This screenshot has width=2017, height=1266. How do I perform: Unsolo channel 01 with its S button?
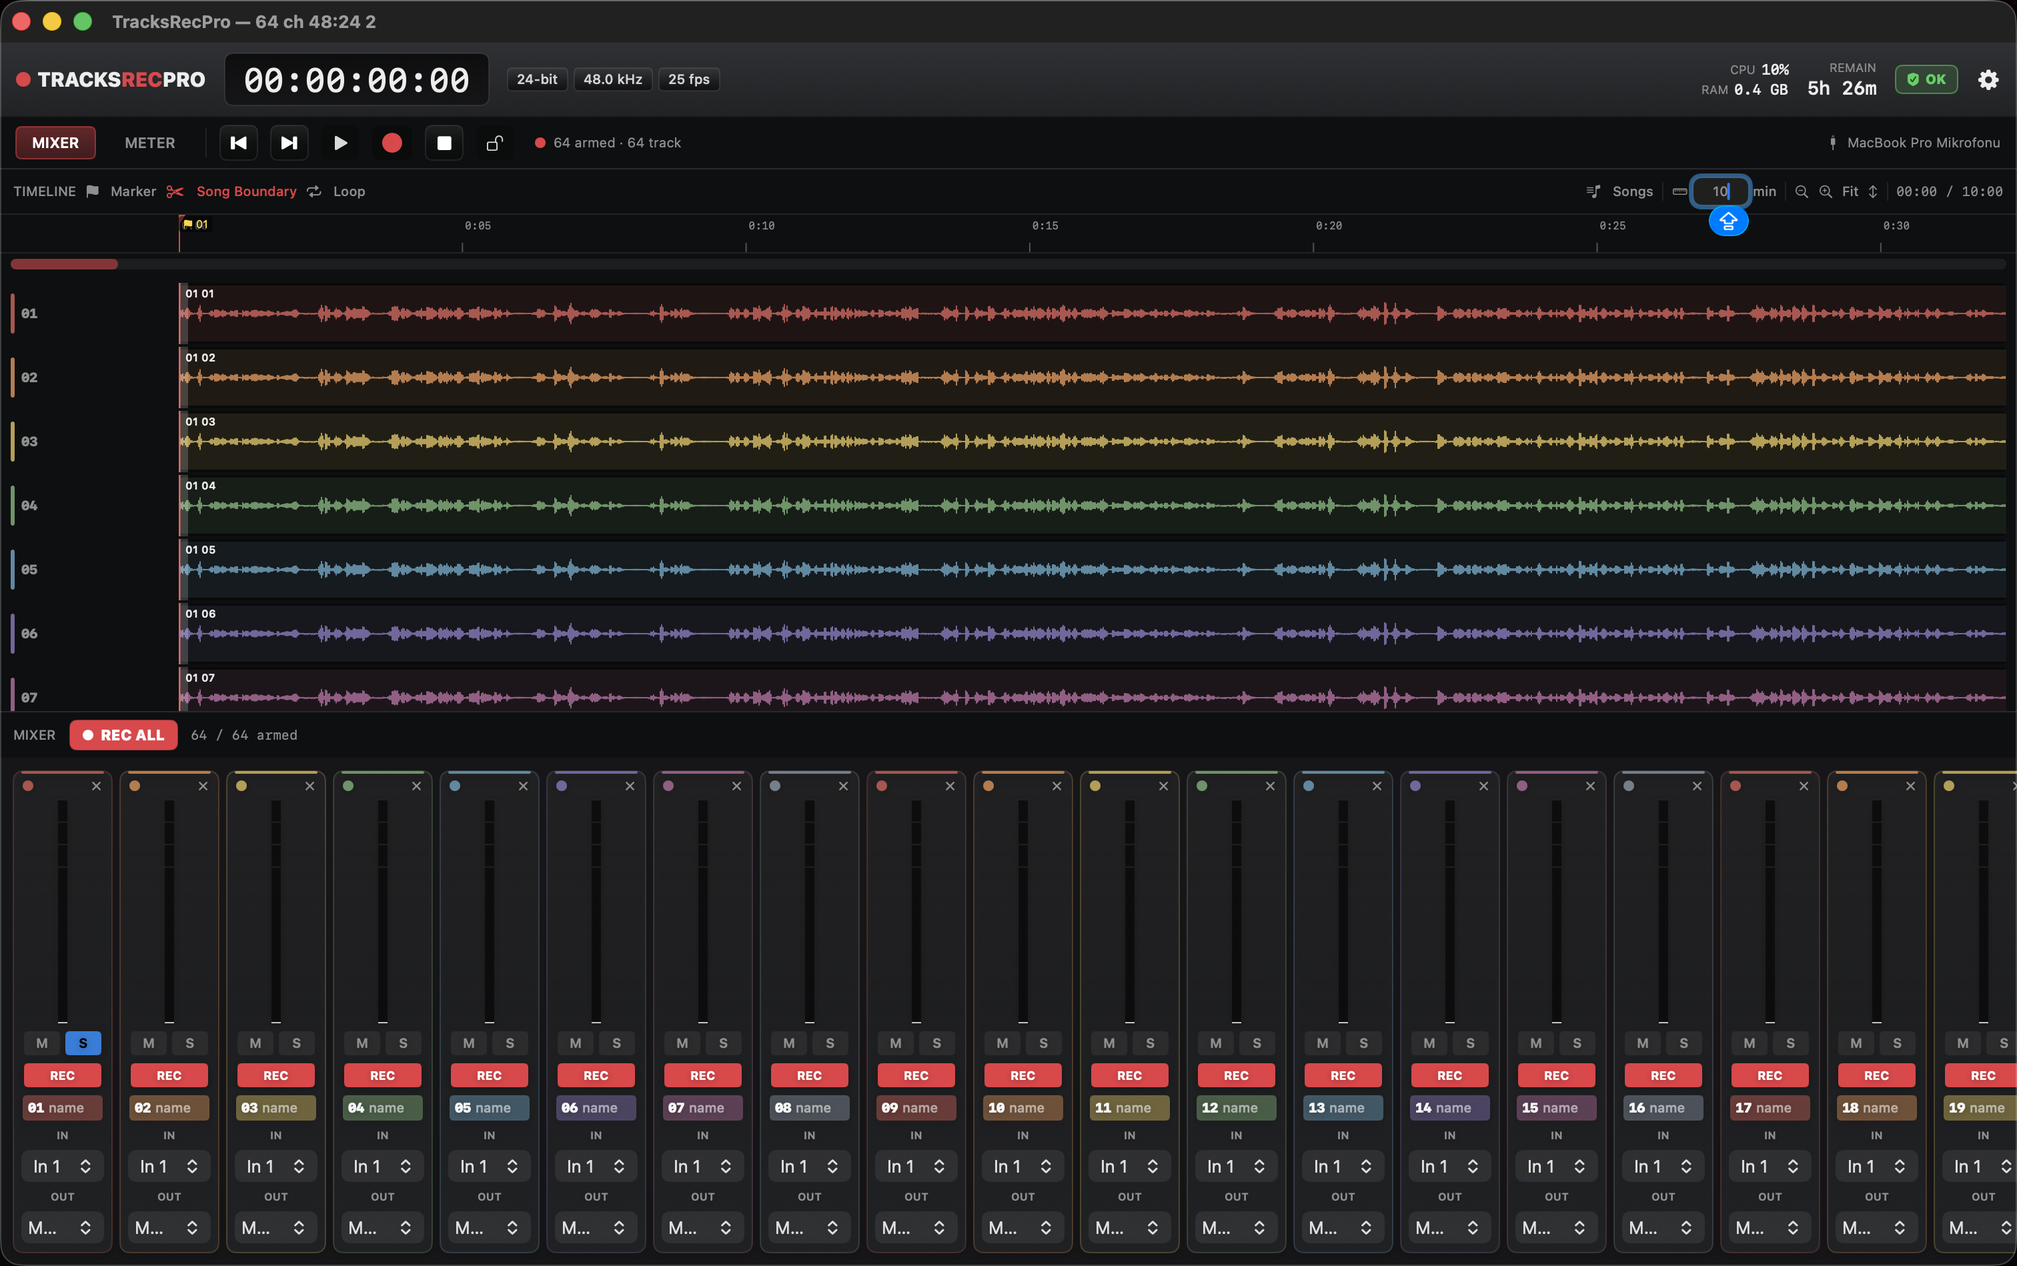[x=83, y=1043]
